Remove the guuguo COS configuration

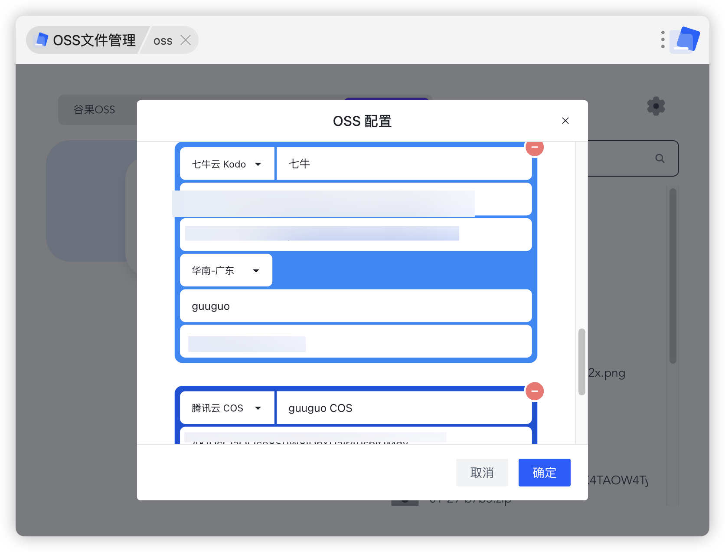(x=535, y=391)
